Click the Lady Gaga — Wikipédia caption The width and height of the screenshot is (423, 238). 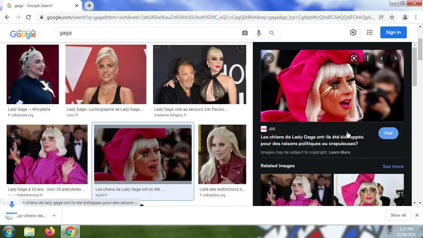[29, 109]
